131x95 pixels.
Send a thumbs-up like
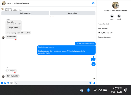[x=94, y=83]
